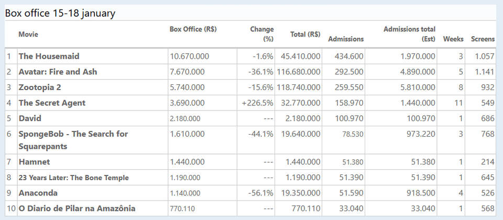503x220 pixels.
Task: Click the Anaconda movie title
Action: click(38, 193)
